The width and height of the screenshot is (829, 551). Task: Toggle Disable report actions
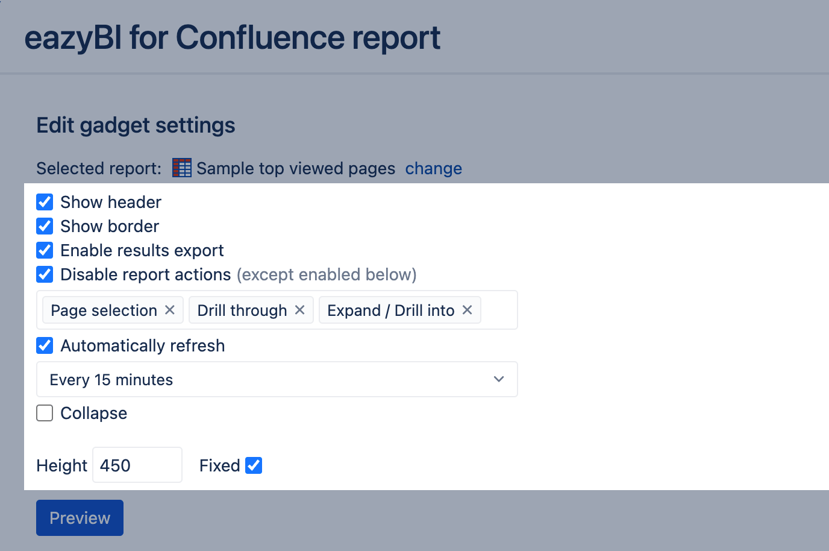pyautogui.click(x=45, y=274)
